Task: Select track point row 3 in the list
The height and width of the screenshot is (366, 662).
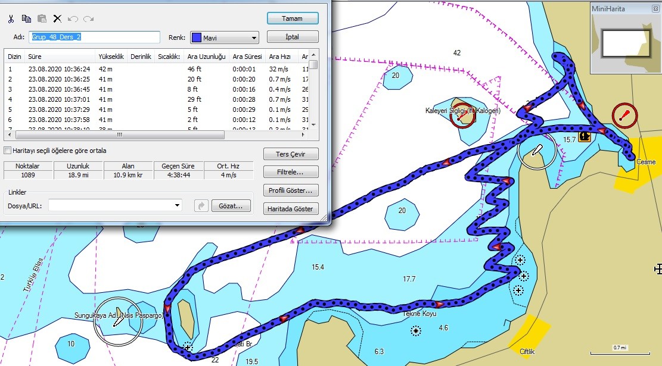Action: (x=156, y=89)
